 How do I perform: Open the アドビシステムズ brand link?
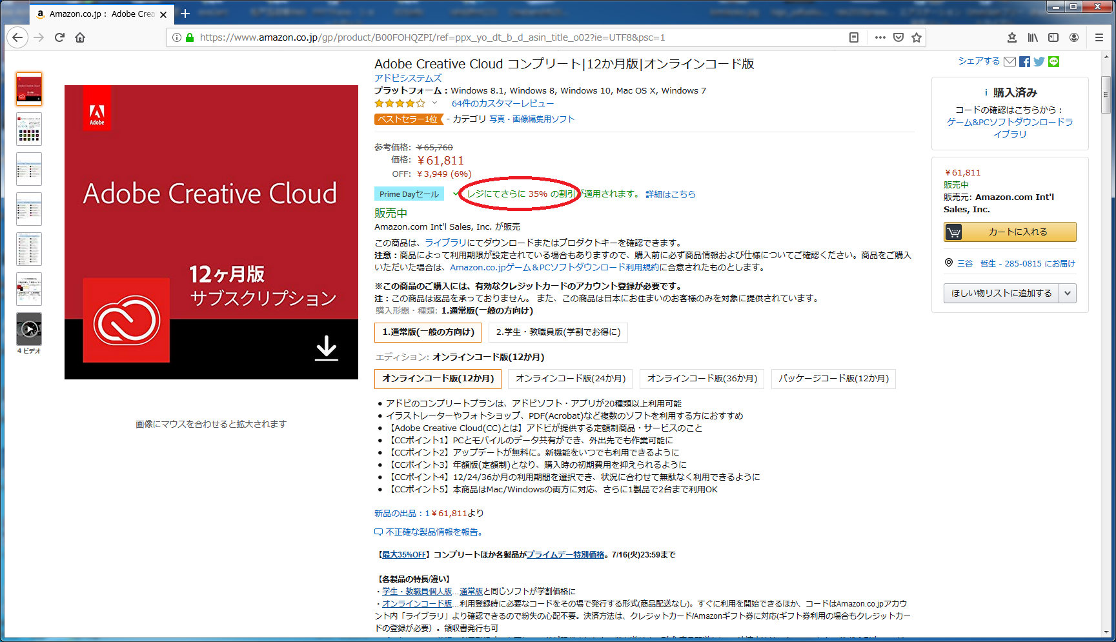[408, 78]
